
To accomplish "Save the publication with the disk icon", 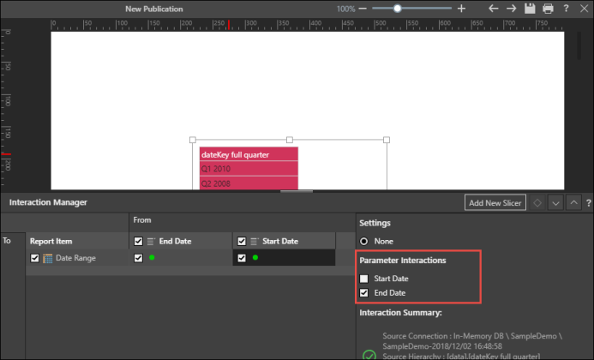I will pos(531,9).
